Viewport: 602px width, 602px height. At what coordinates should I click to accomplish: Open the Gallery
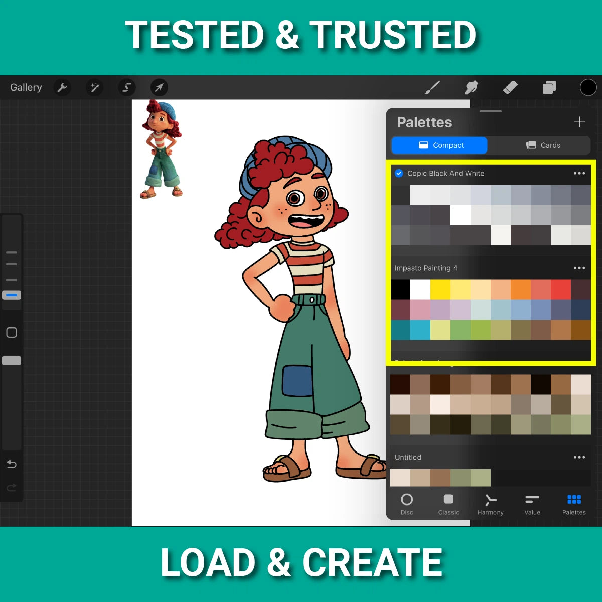tap(26, 87)
